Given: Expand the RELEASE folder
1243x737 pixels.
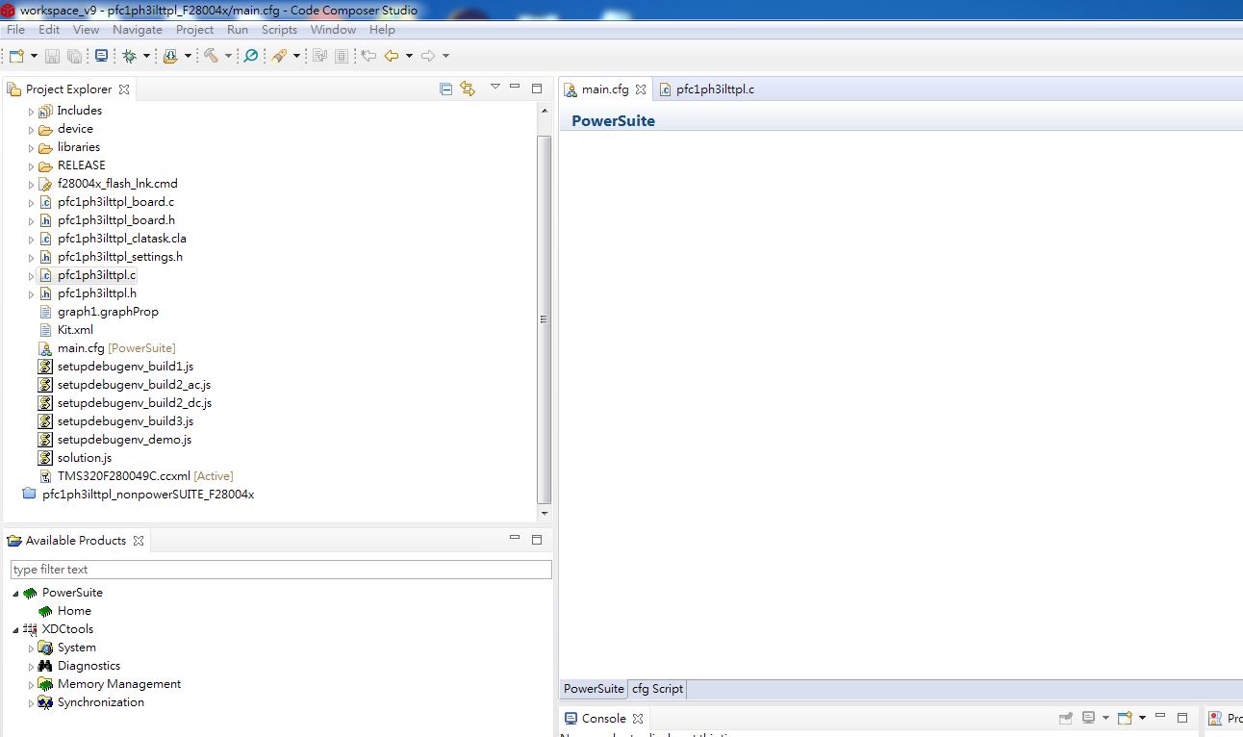Looking at the screenshot, I should pyautogui.click(x=31, y=166).
